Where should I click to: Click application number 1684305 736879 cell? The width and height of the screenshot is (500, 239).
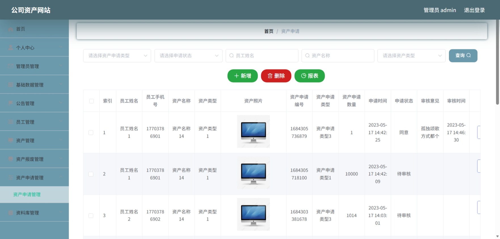point(299,133)
